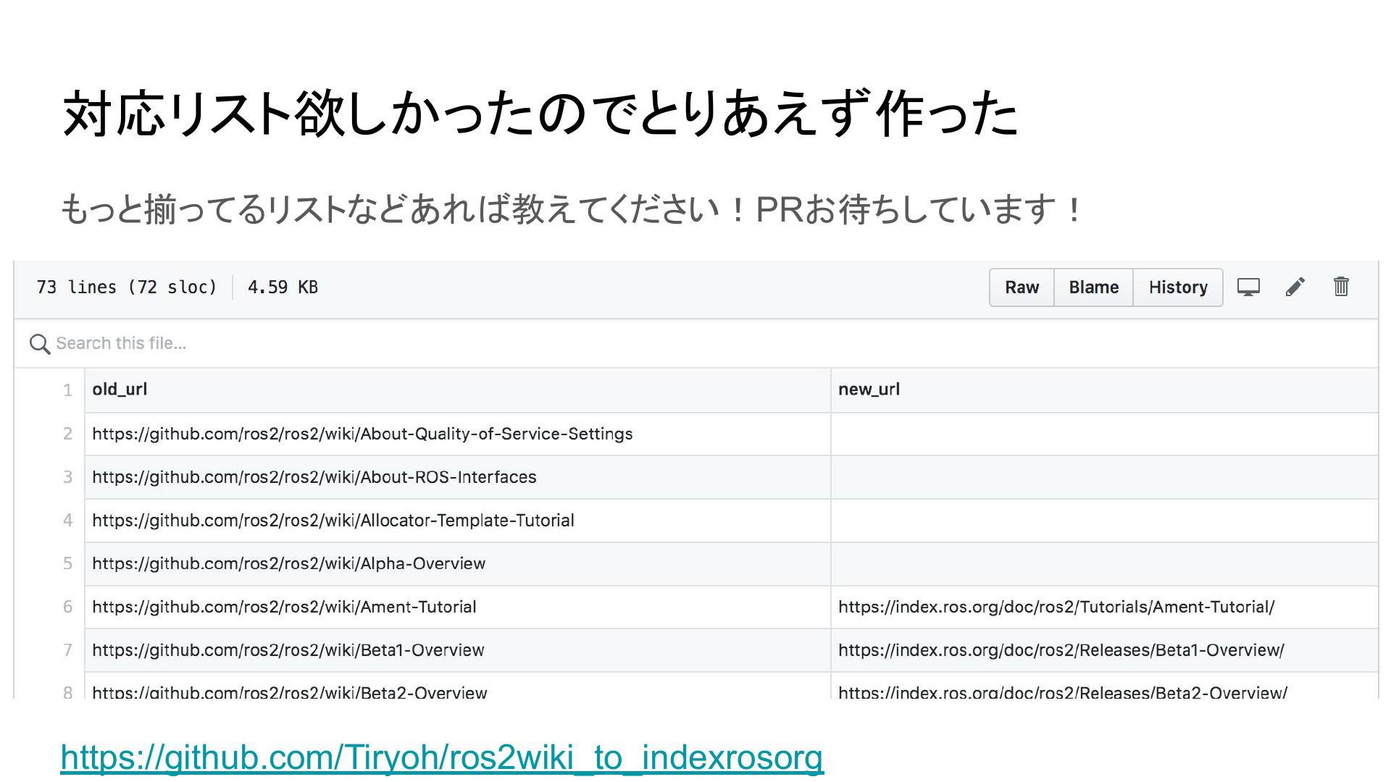Screen dimensions: 1391x782
Task: Click the Alpha-Overview wiki URL cell
Action: click(289, 563)
